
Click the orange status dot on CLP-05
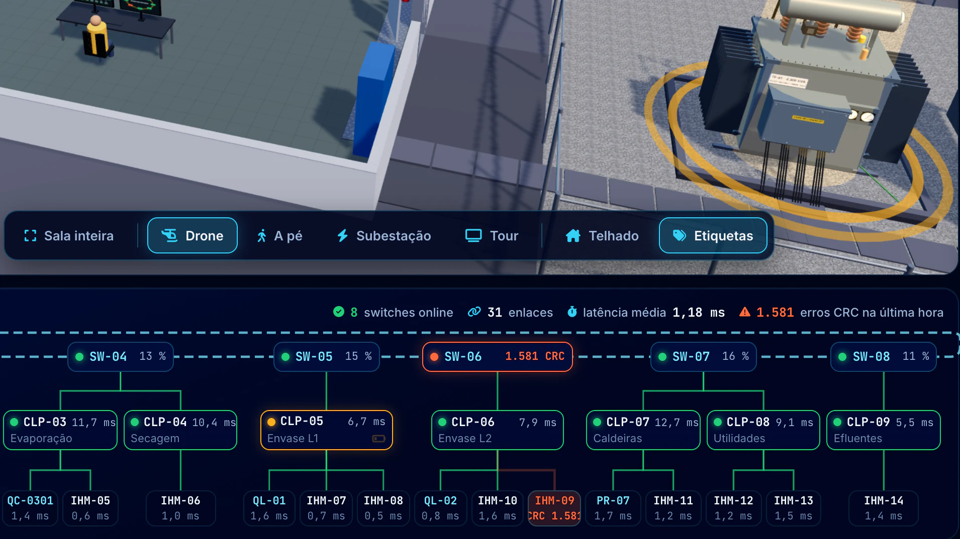point(271,422)
